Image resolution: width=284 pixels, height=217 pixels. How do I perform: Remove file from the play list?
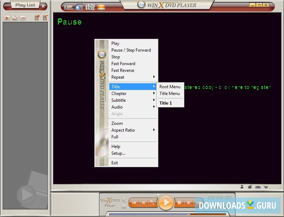[x=45, y=17]
